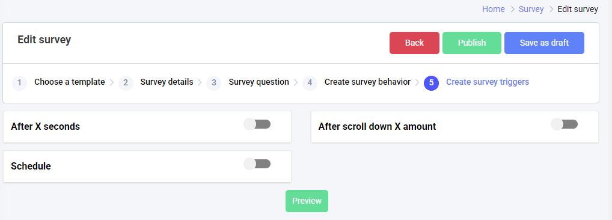Click Save as draft button
Image resolution: width=612 pixels, height=220 pixels.
point(544,43)
